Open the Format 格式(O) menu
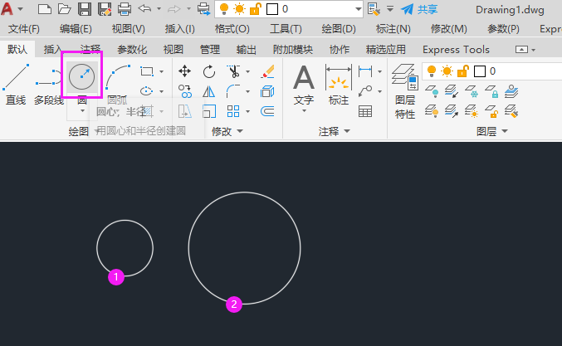 [x=232, y=29]
